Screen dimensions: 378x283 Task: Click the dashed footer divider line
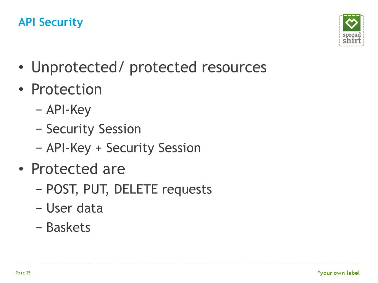(x=188, y=264)
